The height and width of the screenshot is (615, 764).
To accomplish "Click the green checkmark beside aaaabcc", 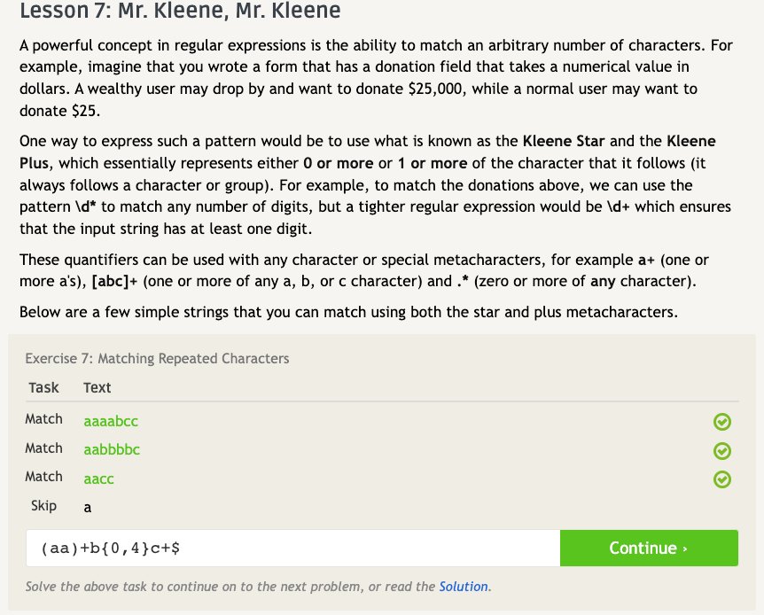I will coord(722,421).
